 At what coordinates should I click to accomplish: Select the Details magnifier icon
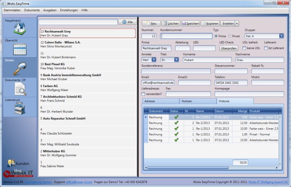[20, 69]
